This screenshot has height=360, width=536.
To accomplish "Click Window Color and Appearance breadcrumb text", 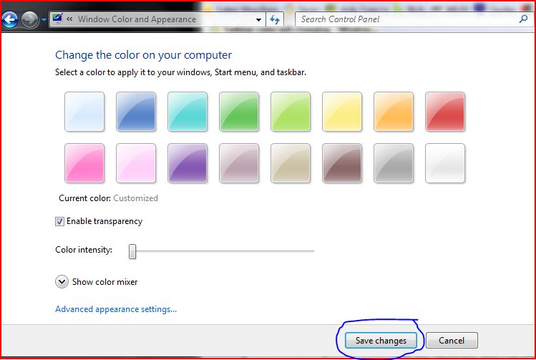I will point(137,19).
